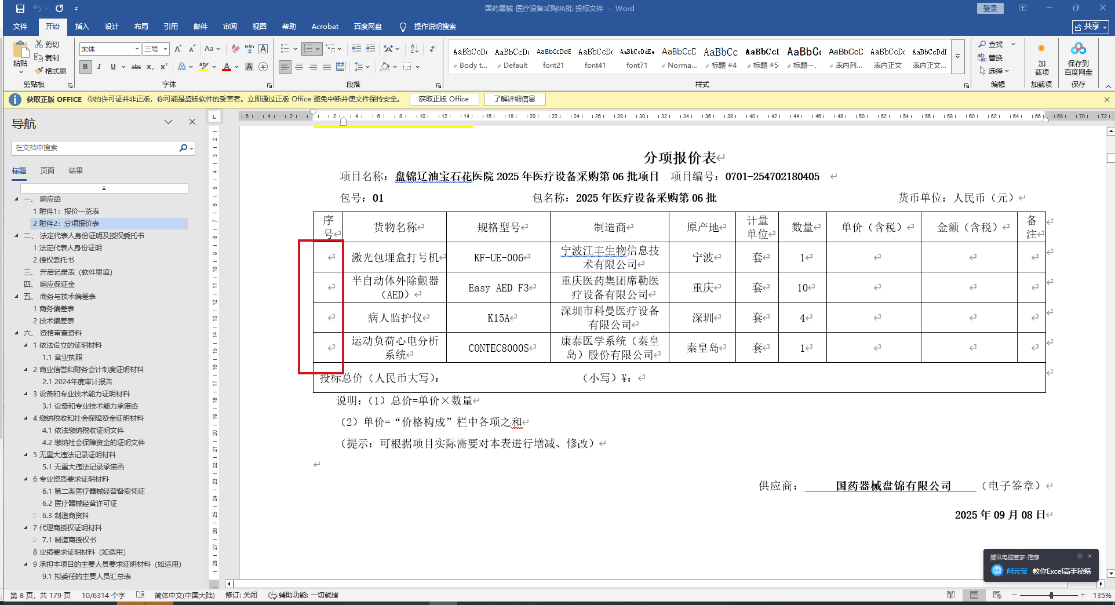
Task: Apply the yellow text highlight color
Action: [203, 67]
